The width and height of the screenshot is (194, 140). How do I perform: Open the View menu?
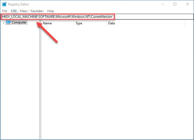tap(23, 11)
